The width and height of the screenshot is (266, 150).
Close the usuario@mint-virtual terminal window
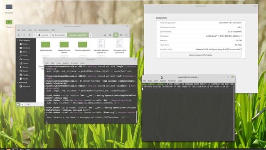pyautogui.click(x=232, y=77)
